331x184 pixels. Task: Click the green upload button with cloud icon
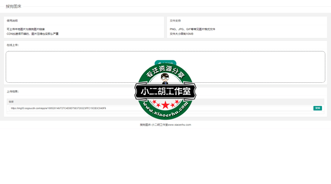pyautogui.click(x=165, y=62)
